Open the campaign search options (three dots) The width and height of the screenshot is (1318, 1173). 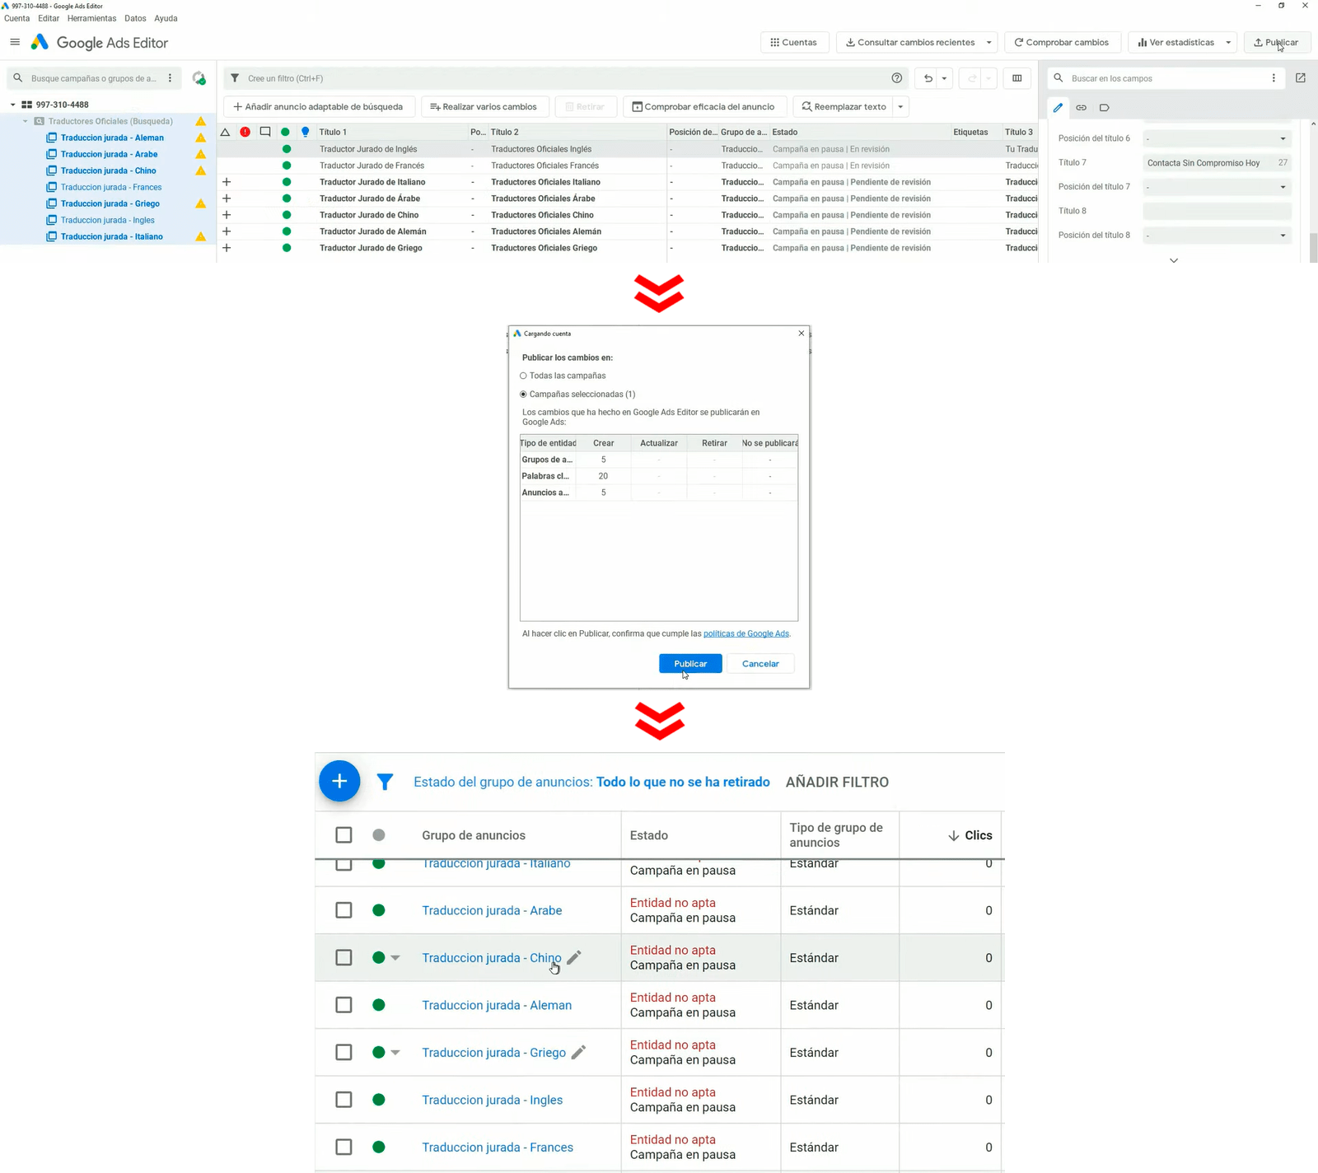(x=171, y=78)
